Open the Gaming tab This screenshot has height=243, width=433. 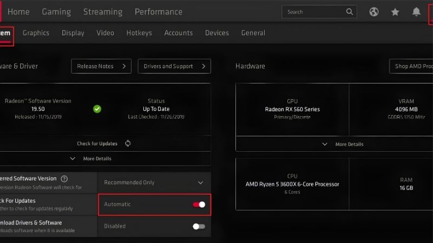(x=56, y=12)
